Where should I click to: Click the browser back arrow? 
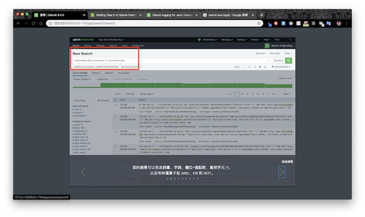point(19,23)
